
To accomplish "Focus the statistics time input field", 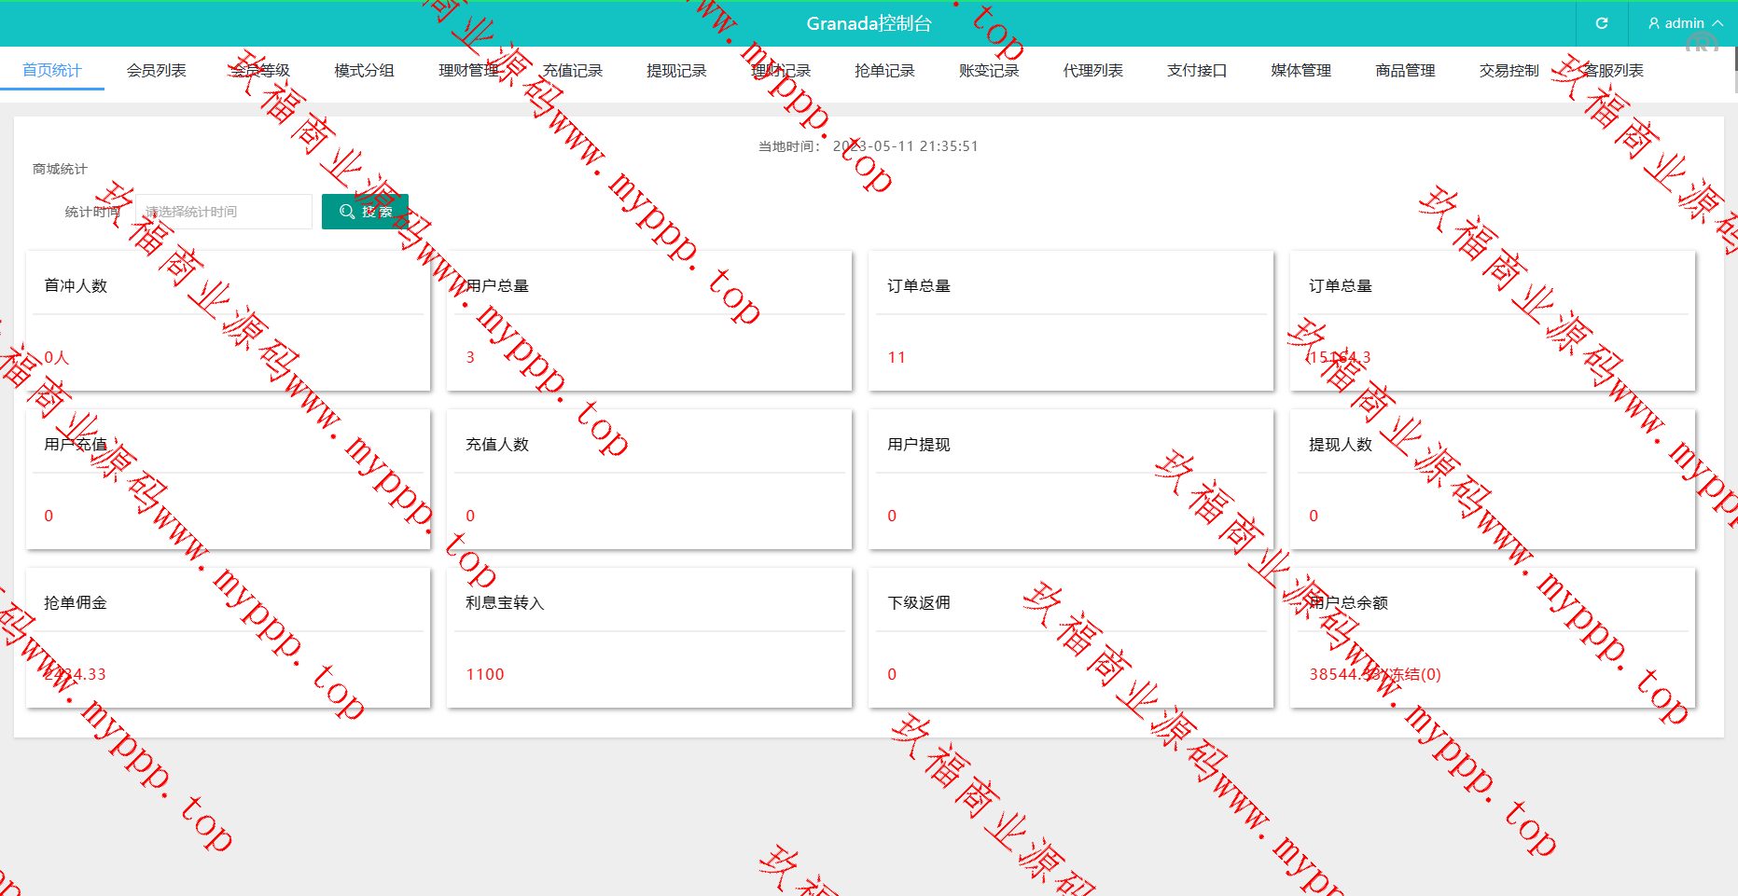I will point(224,212).
